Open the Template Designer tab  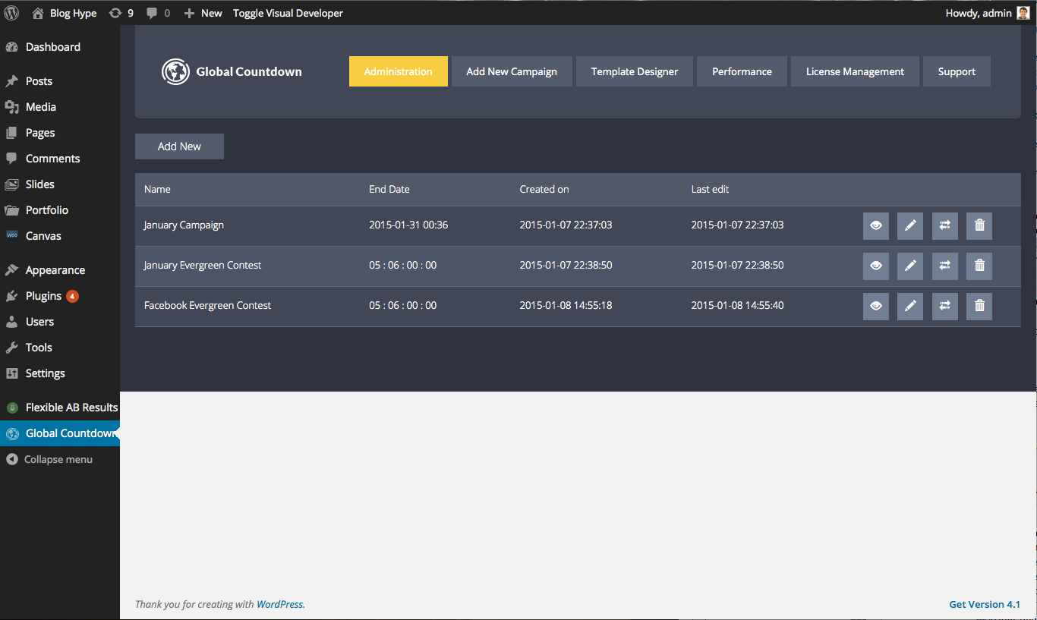coord(635,71)
